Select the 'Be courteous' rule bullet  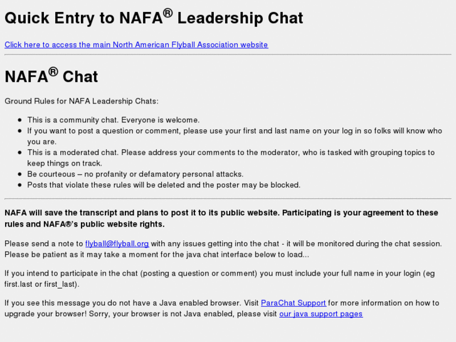pos(135,174)
